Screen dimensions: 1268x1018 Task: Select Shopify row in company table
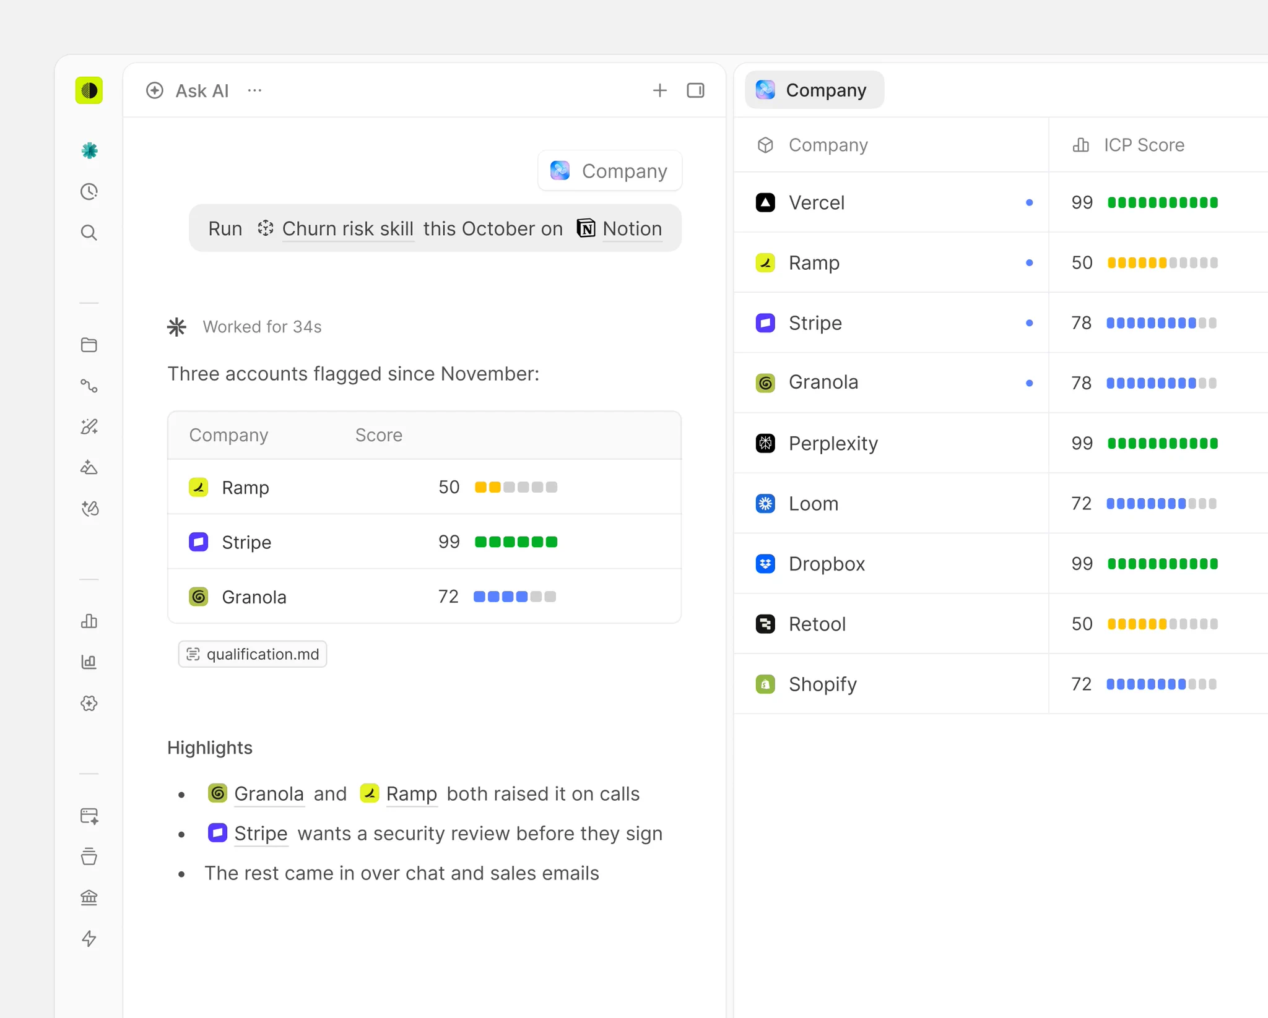click(x=1001, y=684)
